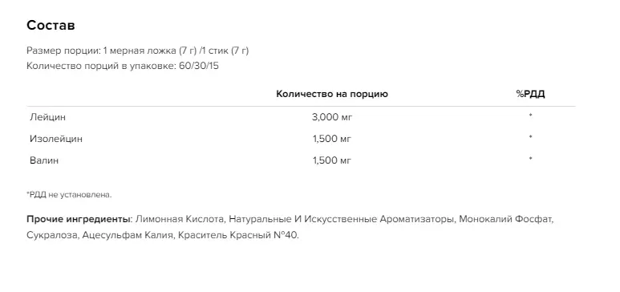The width and height of the screenshot is (620, 292).
Task: Click the 1,500 мг value for Валин
Action: pyautogui.click(x=332, y=160)
